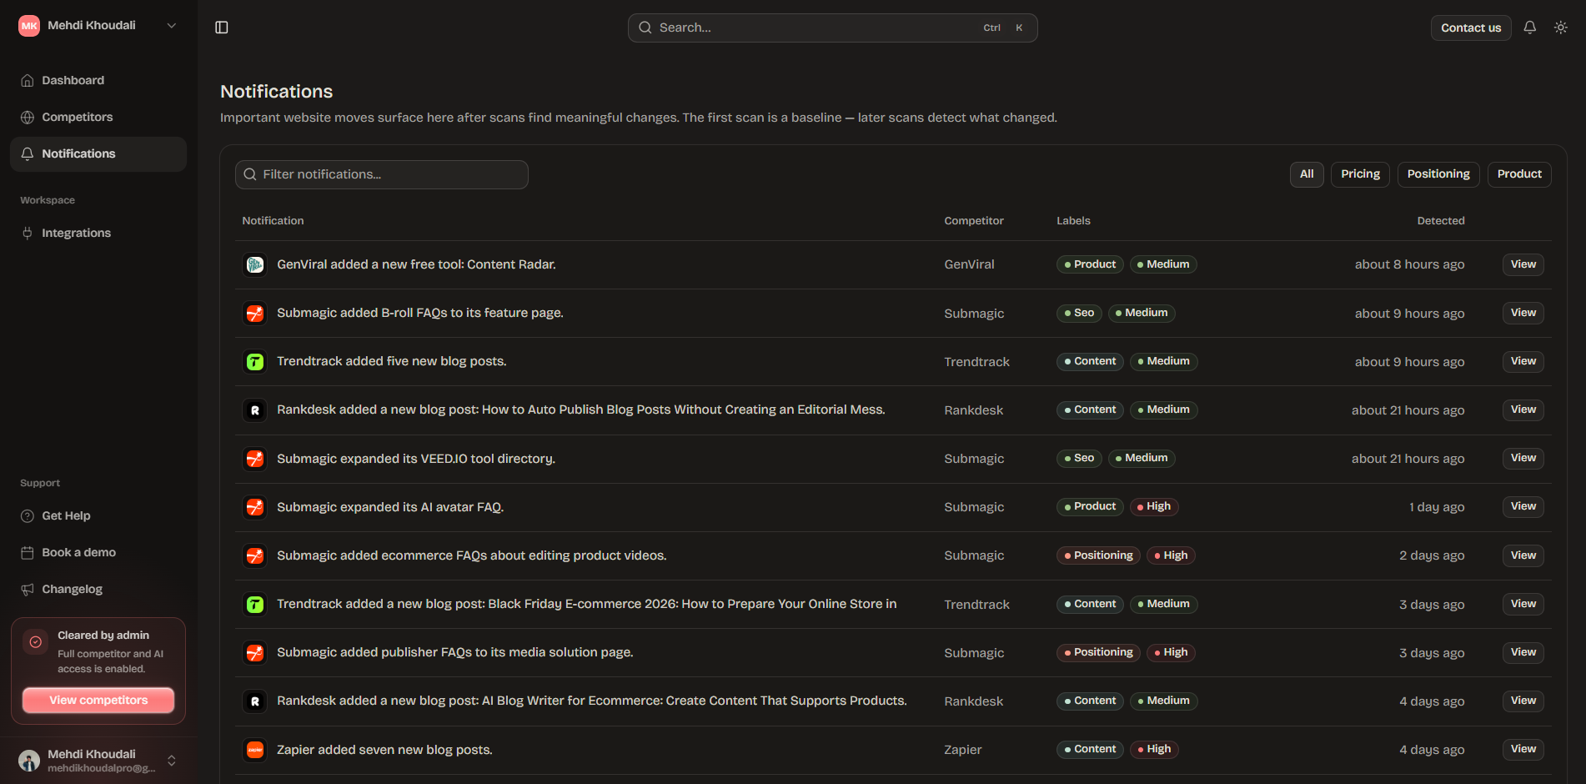
Task: Click the Cleared by admin check icon
Action: [x=36, y=642]
